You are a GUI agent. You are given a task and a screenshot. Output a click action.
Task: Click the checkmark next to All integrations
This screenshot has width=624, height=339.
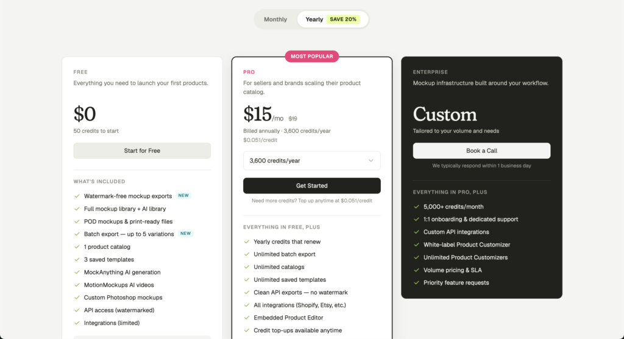247,305
